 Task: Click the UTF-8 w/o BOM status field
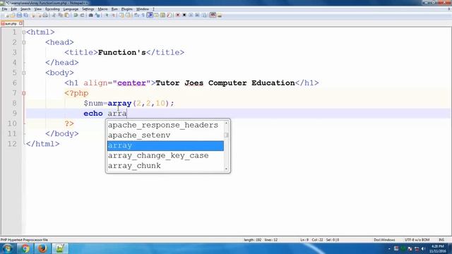tap(417, 240)
